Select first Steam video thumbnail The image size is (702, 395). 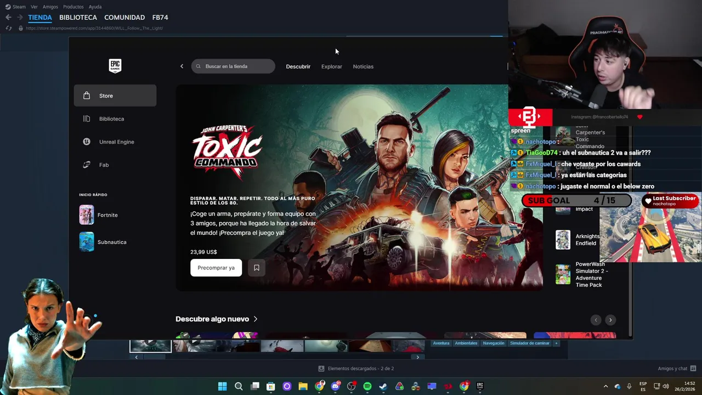pos(150,346)
